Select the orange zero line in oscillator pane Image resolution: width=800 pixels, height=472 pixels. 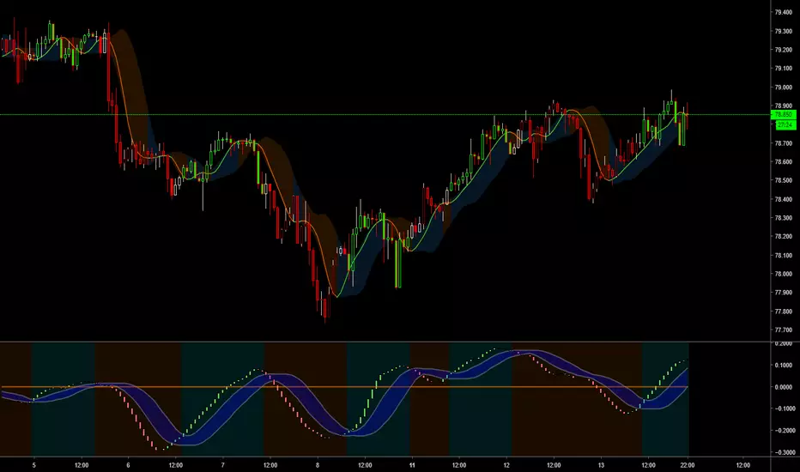344,387
